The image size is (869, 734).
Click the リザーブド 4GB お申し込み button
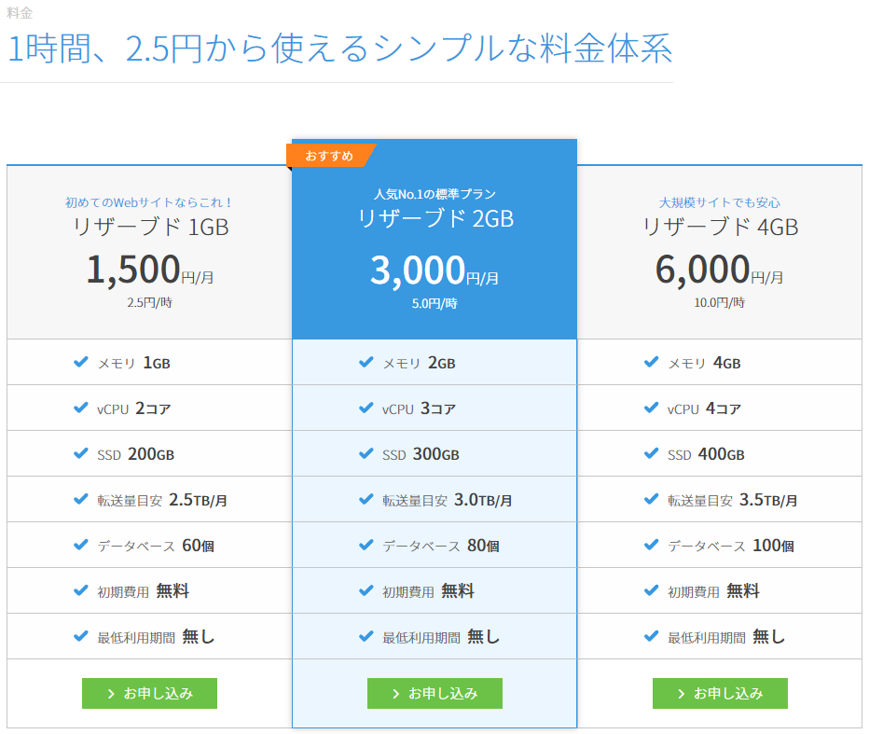pyautogui.click(x=720, y=693)
